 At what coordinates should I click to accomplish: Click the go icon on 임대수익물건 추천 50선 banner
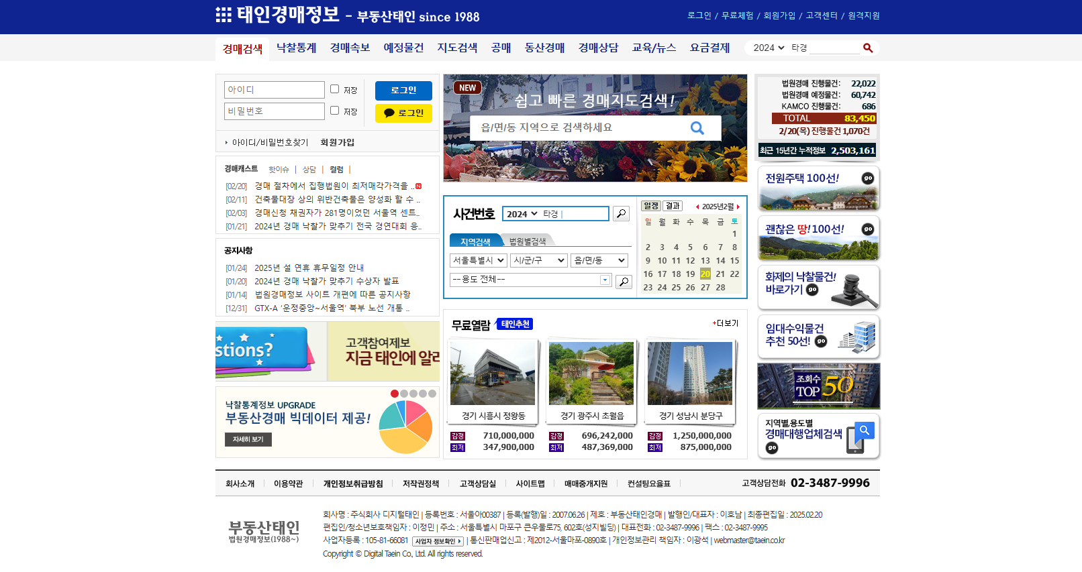(x=821, y=341)
